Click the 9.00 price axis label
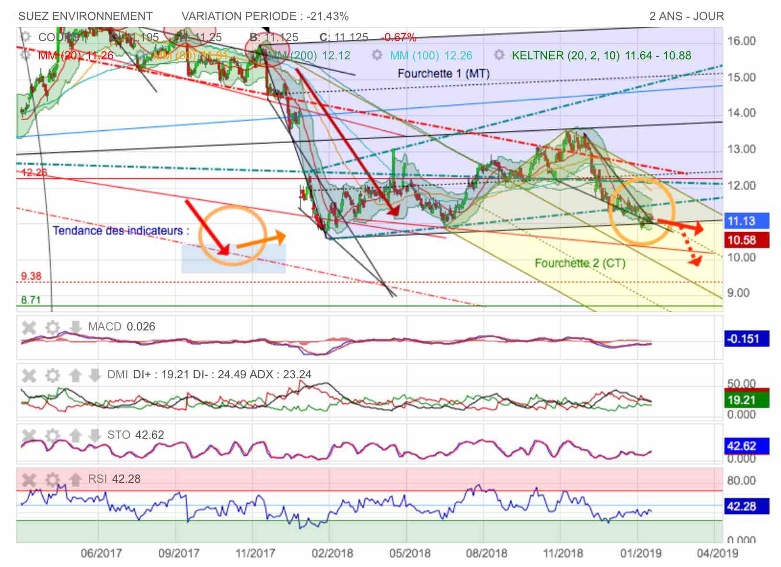Screen dimensions: 781x567 pyautogui.click(x=738, y=293)
